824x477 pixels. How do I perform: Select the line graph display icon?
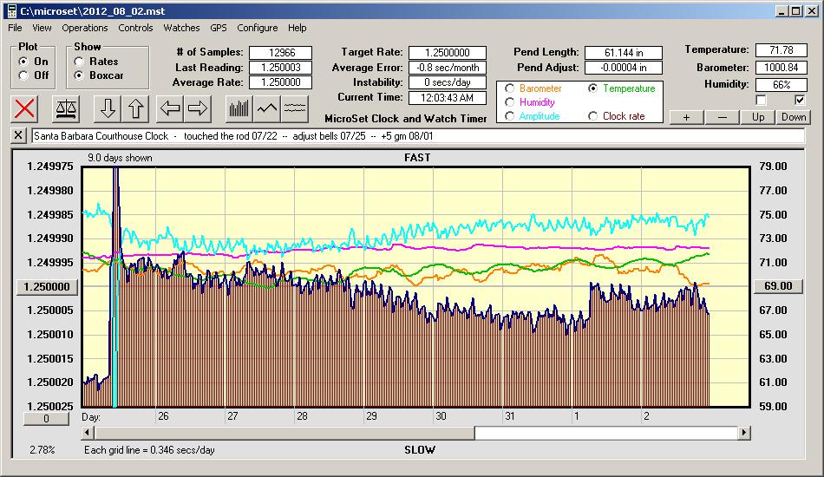pos(267,108)
